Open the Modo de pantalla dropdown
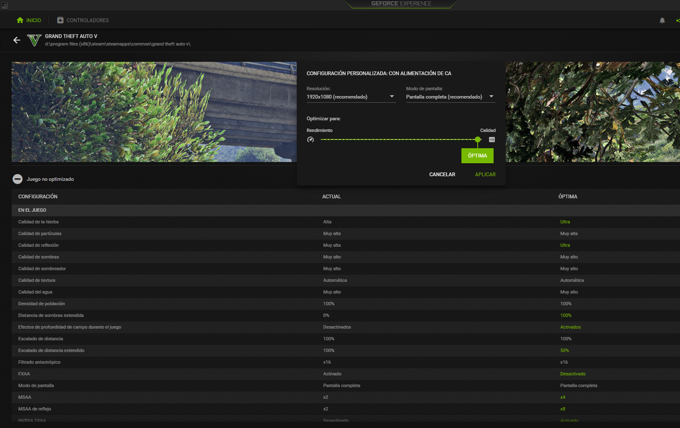 click(451, 97)
